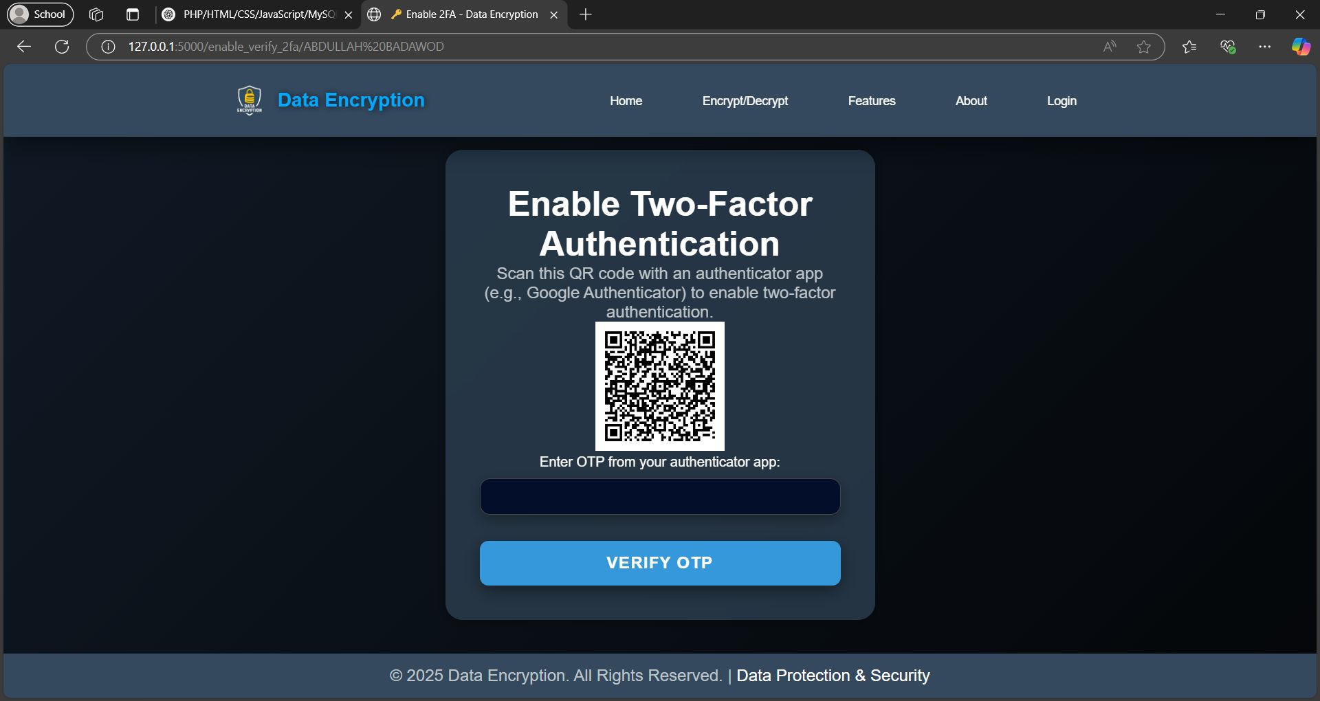Click the VERIFY OTP button
1320x701 pixels.
point(660,563)
